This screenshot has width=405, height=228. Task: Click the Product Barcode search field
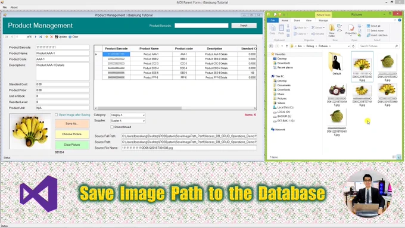pos(201,26)
